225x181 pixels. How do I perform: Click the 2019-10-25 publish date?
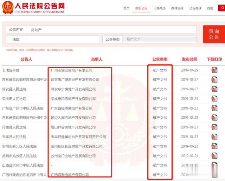click(x=189, y=99)
